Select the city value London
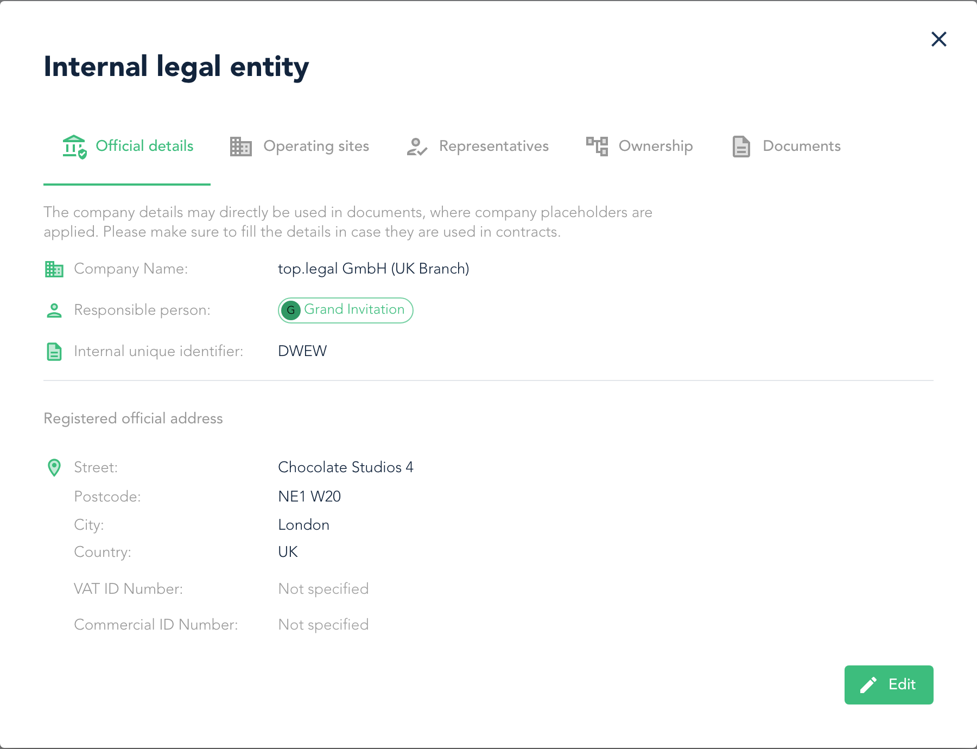 click(x=303, y=525)
